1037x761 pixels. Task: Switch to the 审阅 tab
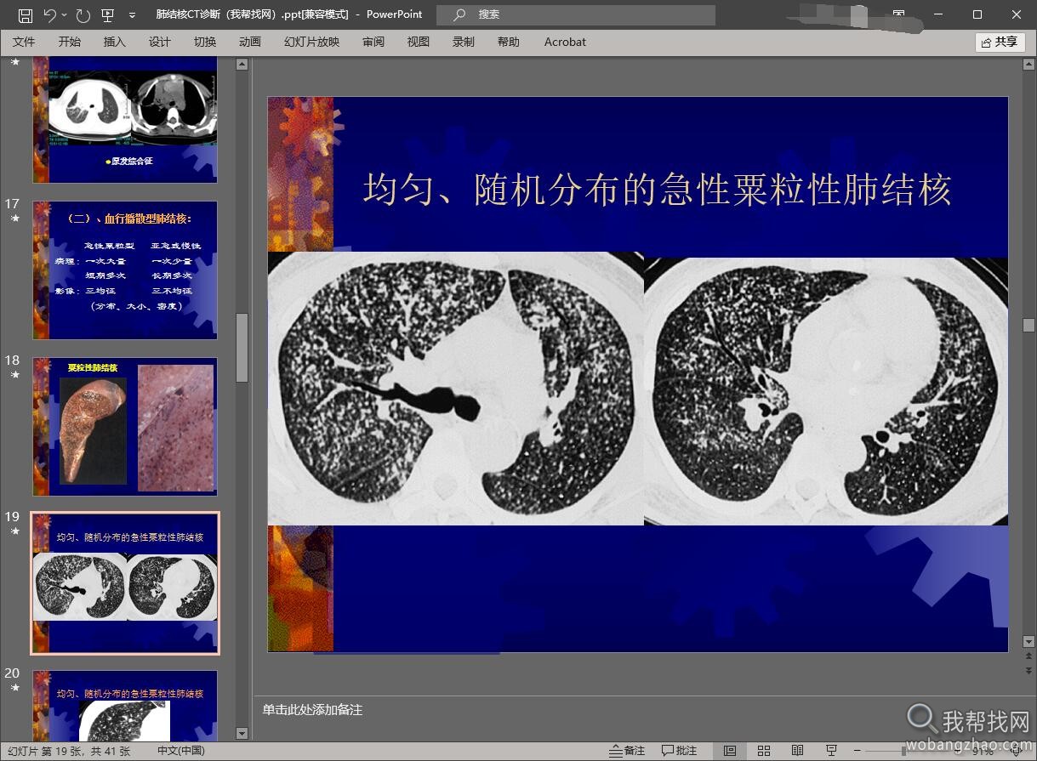pyautogui.click(x=373, y=42)
